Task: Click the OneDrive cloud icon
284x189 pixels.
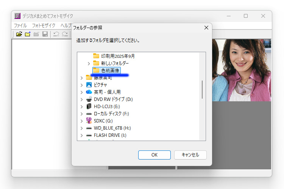Action: [89, 92]
